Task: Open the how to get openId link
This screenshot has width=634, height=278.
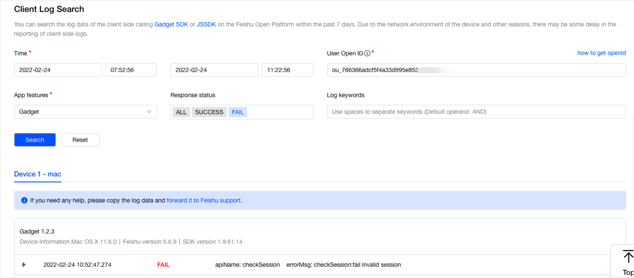Action: click(602, 53)
